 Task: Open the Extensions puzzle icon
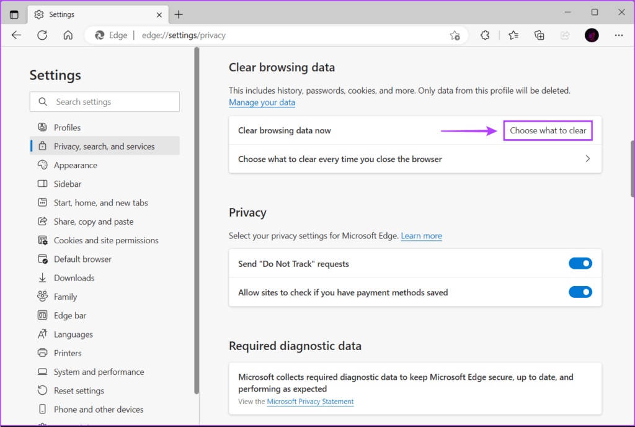486,35
